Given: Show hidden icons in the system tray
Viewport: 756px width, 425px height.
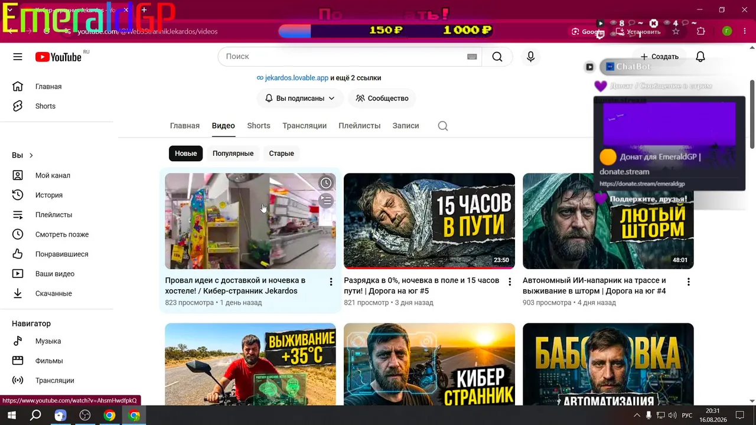Looking at the screenshot, I should coord(637,416).
